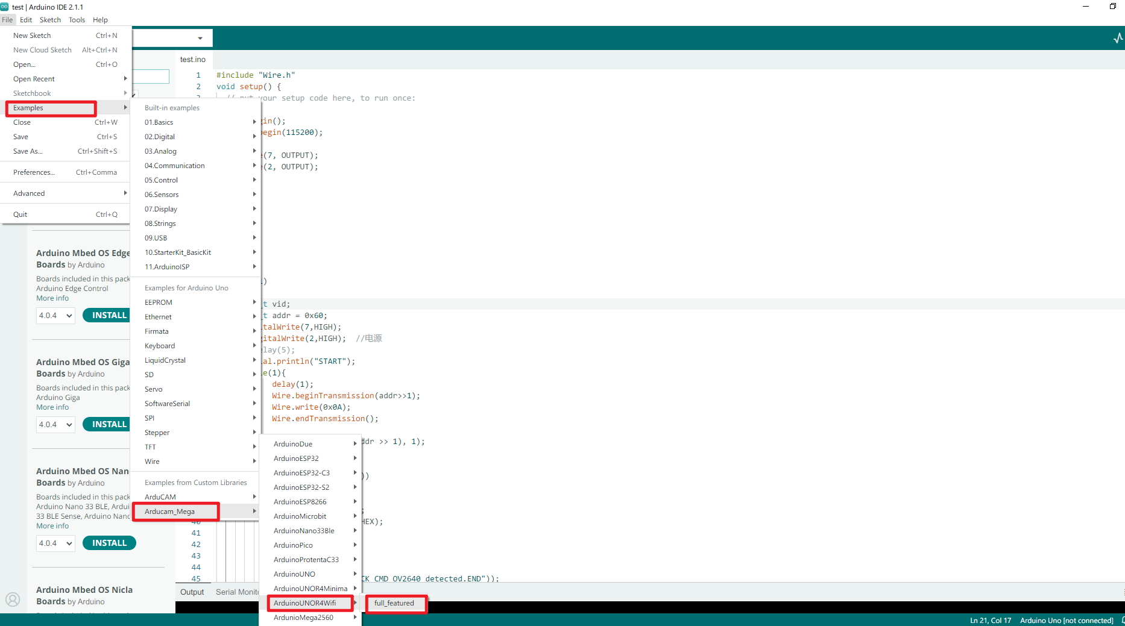Open LiquidCrystal examples
The width and height of the screenshot is (1125, 626).
(x=196, y=360)
